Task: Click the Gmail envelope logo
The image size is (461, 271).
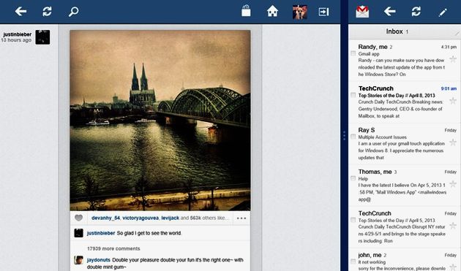Action: (x=362, y=12)
